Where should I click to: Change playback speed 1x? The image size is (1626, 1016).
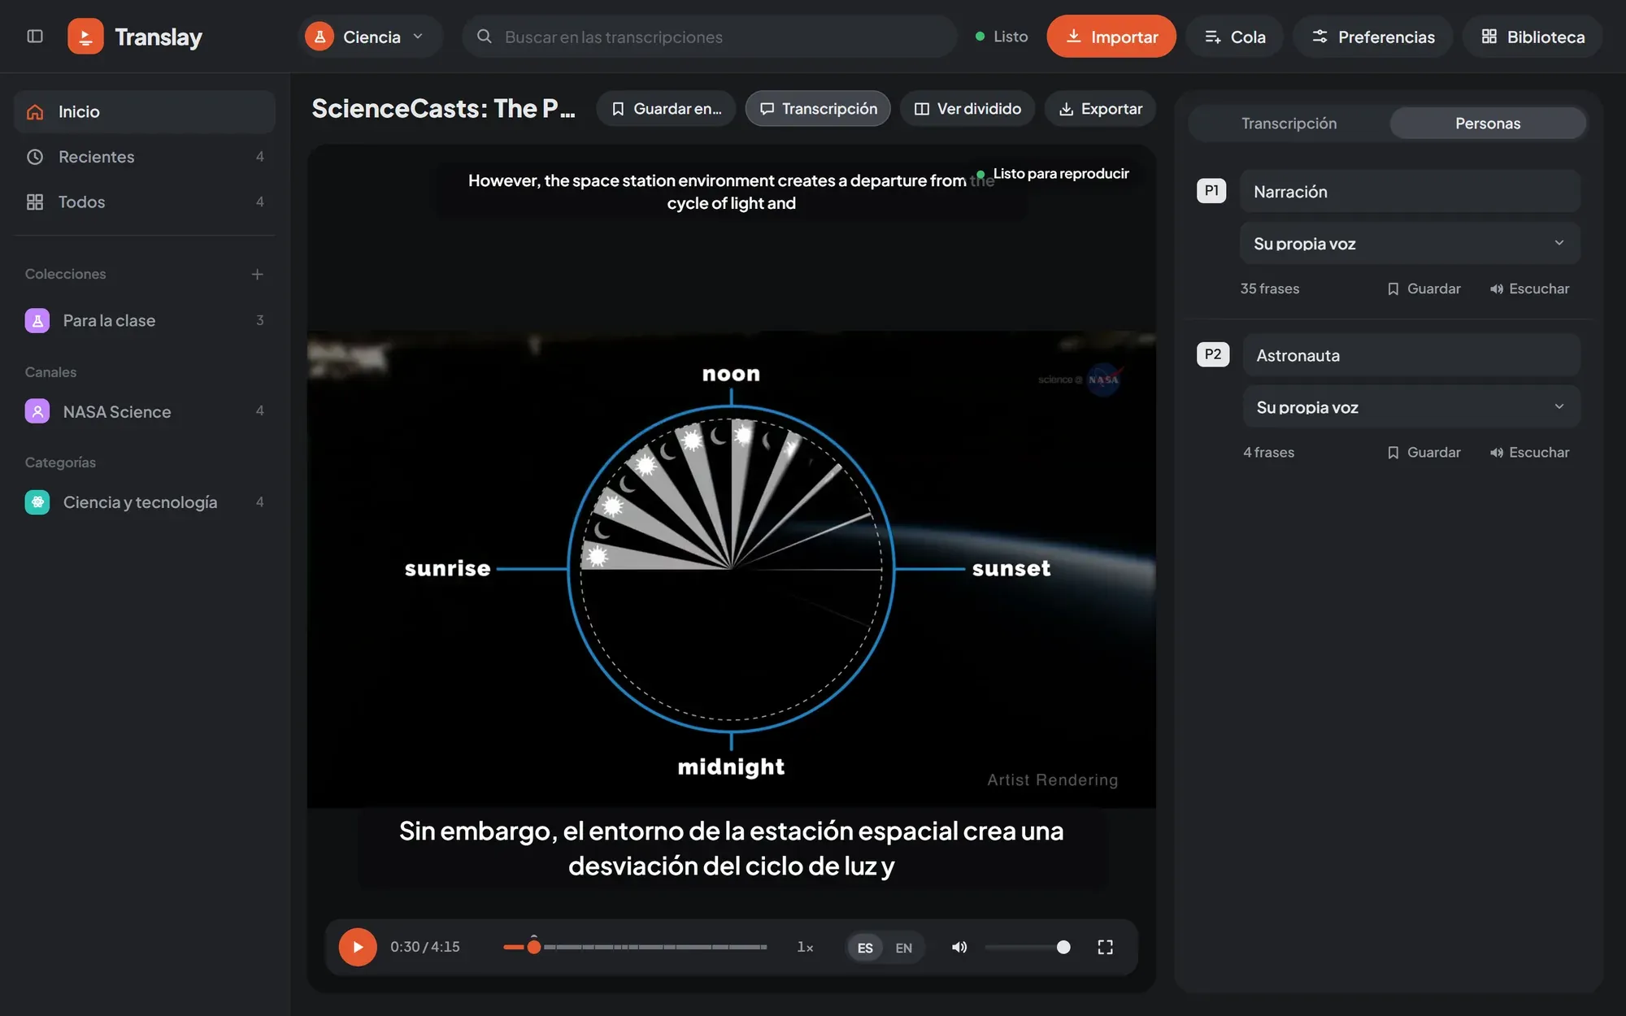click(x=805, y=947)
